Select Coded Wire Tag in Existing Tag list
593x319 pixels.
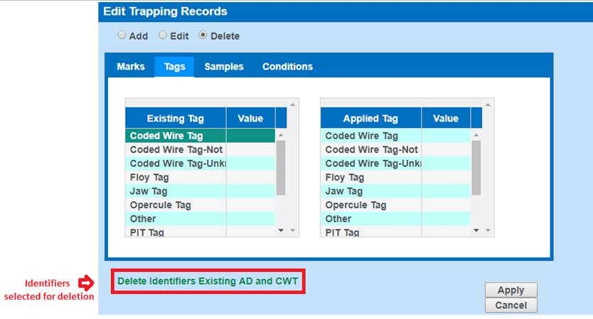click(x=176, y=136)
